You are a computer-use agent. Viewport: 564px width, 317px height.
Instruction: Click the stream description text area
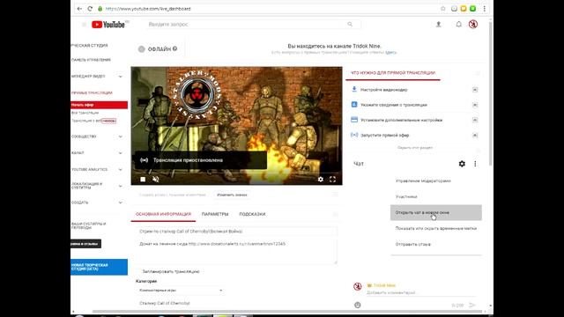(237, 252)
